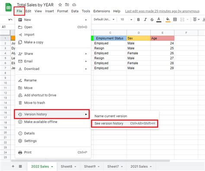This screenshot has width=205, height=171.
Task: Switch to the Sheet9 tab
Action: coord(90,167)
